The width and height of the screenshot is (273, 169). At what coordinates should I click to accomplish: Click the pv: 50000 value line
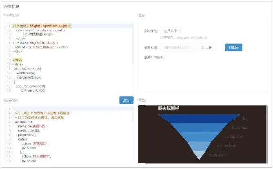pyautogui.click(x=29, y=148)
